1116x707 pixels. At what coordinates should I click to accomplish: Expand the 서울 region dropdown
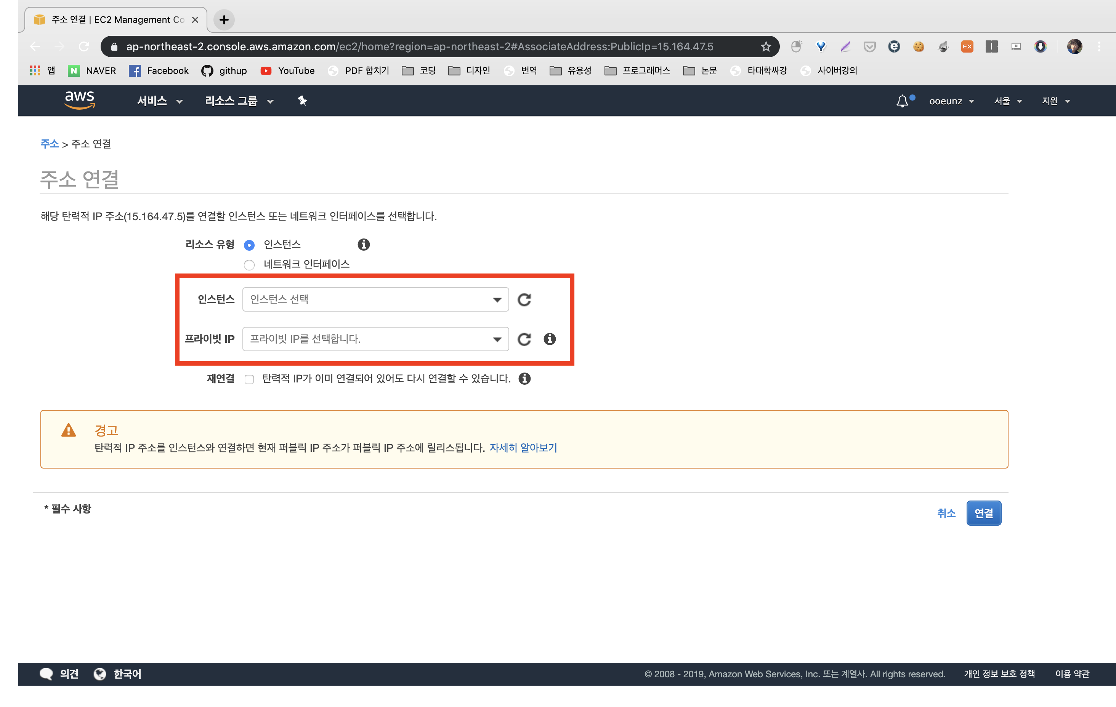coord(1007,101)
